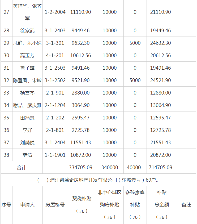
Task: Click applicant name 徐家武 in row 28
Action: [x=27, y=31]
